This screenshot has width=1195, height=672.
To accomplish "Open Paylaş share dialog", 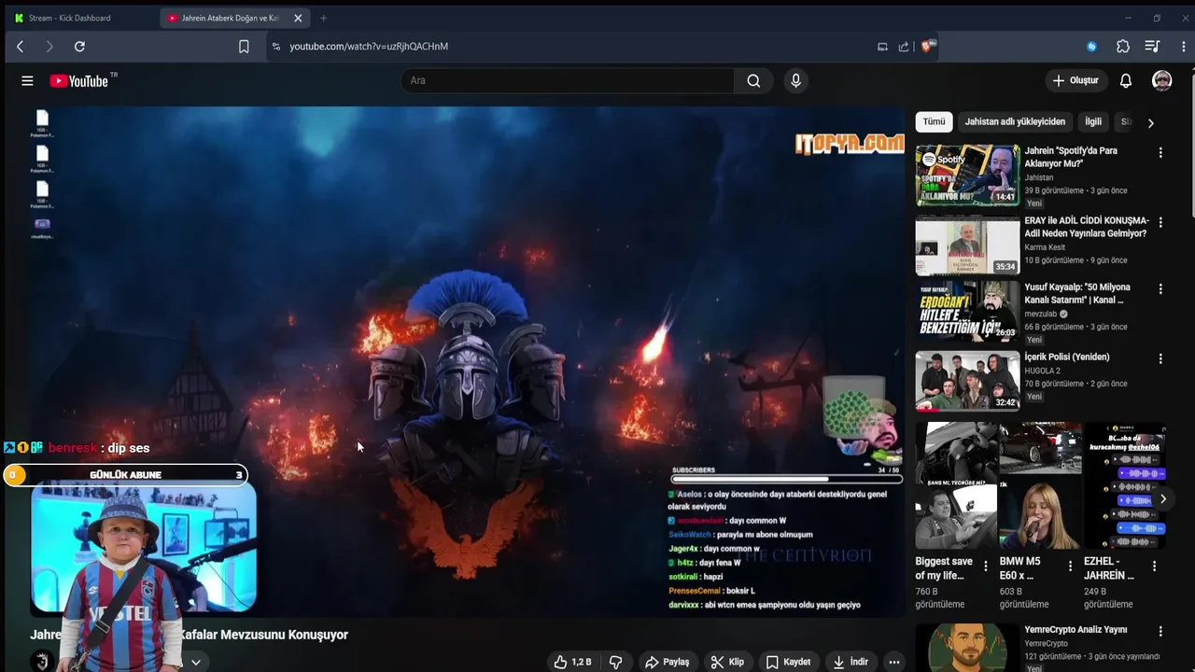I will [x=667, y=662].
